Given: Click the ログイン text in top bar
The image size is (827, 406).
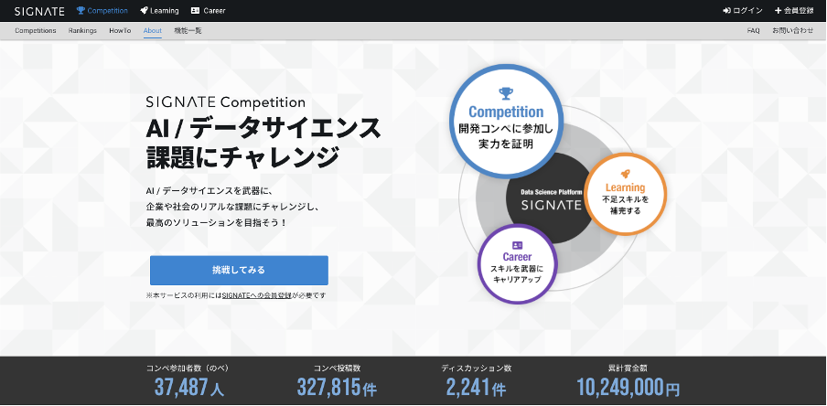Looking at the screenshot, I should coord(747,11).
